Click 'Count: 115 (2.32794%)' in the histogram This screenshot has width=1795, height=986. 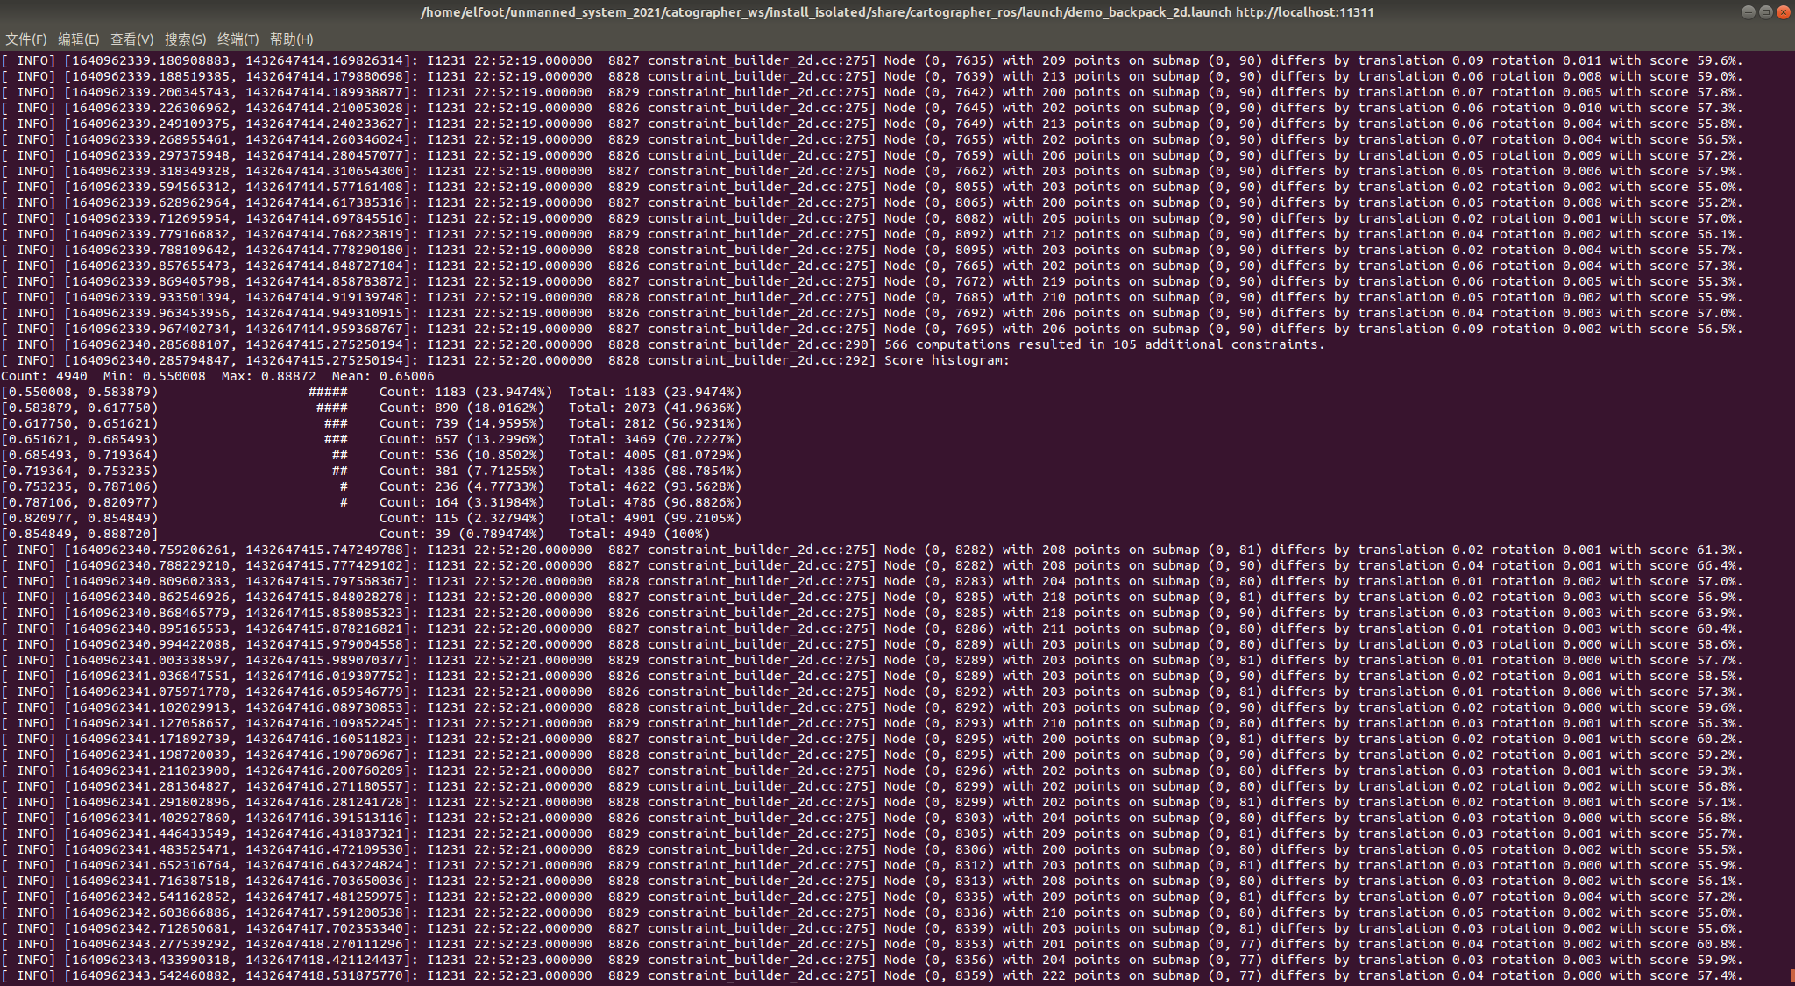[x=461, y=518]
